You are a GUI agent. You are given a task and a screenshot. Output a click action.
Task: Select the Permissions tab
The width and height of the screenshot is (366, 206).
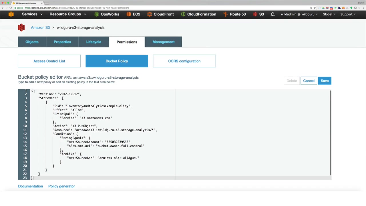(127, 42)
